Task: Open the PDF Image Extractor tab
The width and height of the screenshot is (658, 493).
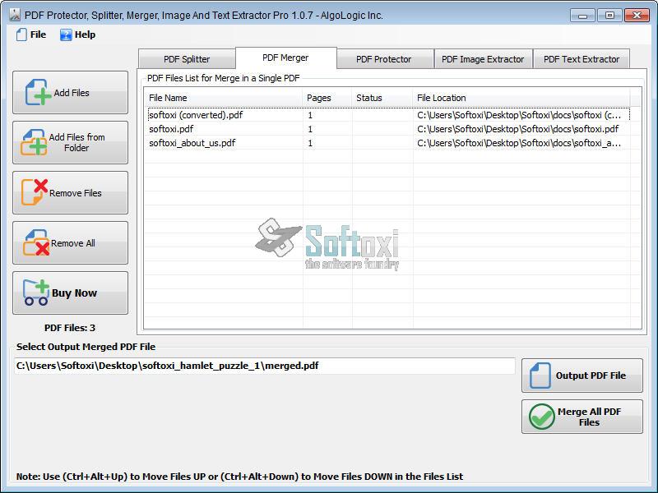Action: (483, 59)
